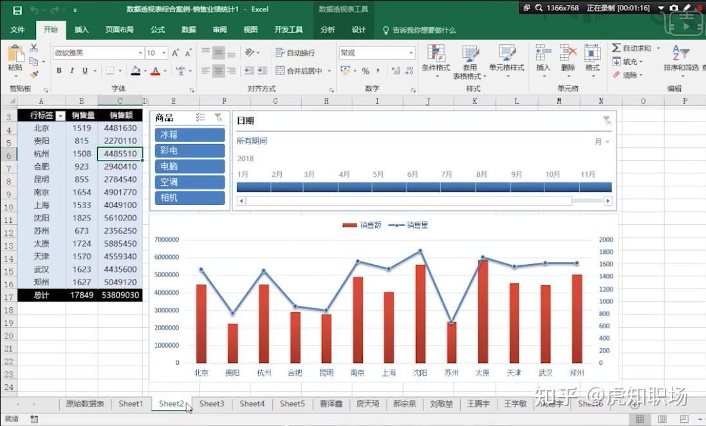Switch to the Sheet3 worksheet tab
This screenshot has height=426, width=706.
click(211, 404)
